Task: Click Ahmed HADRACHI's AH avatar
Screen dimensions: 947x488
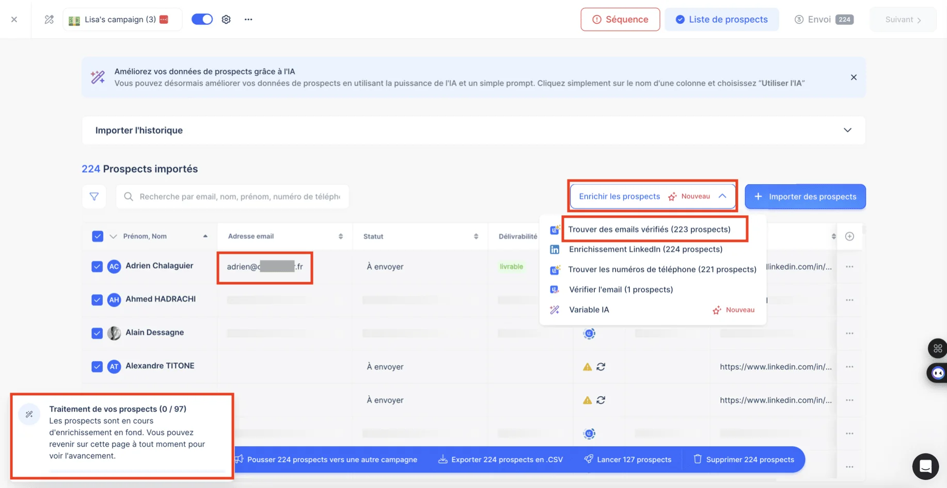Action: click(114, 300)
